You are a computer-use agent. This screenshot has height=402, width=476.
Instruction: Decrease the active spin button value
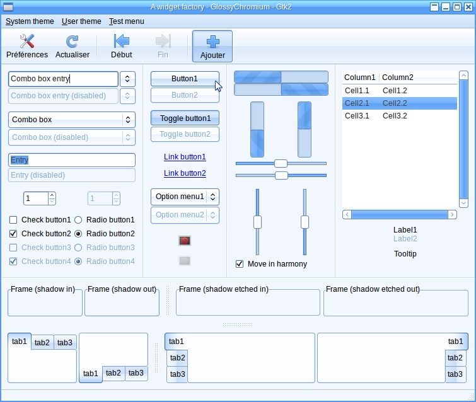click(52, 202)
